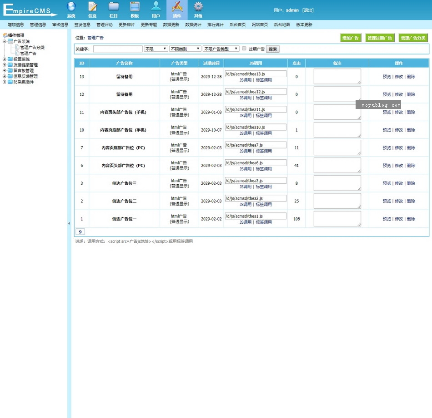
Task: Click the 备注 textarea for ad ID 1
Action: pos(337,219)
